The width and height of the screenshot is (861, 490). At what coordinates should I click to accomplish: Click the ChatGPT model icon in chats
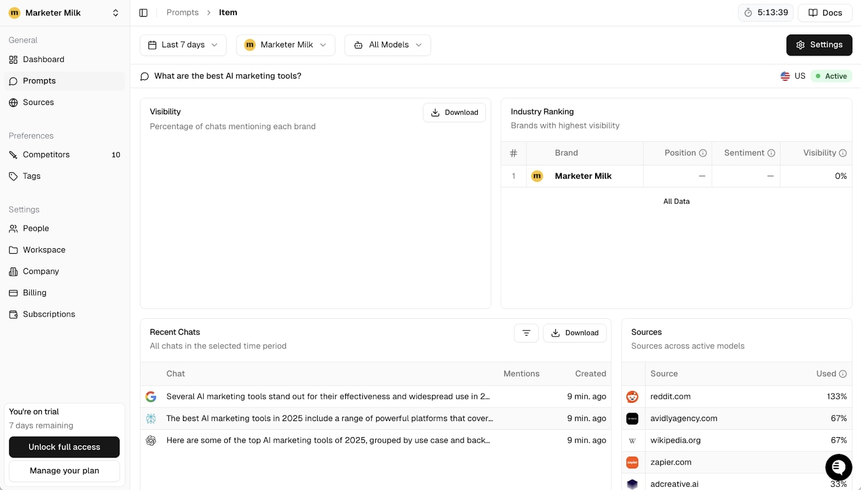coord(151,440)
